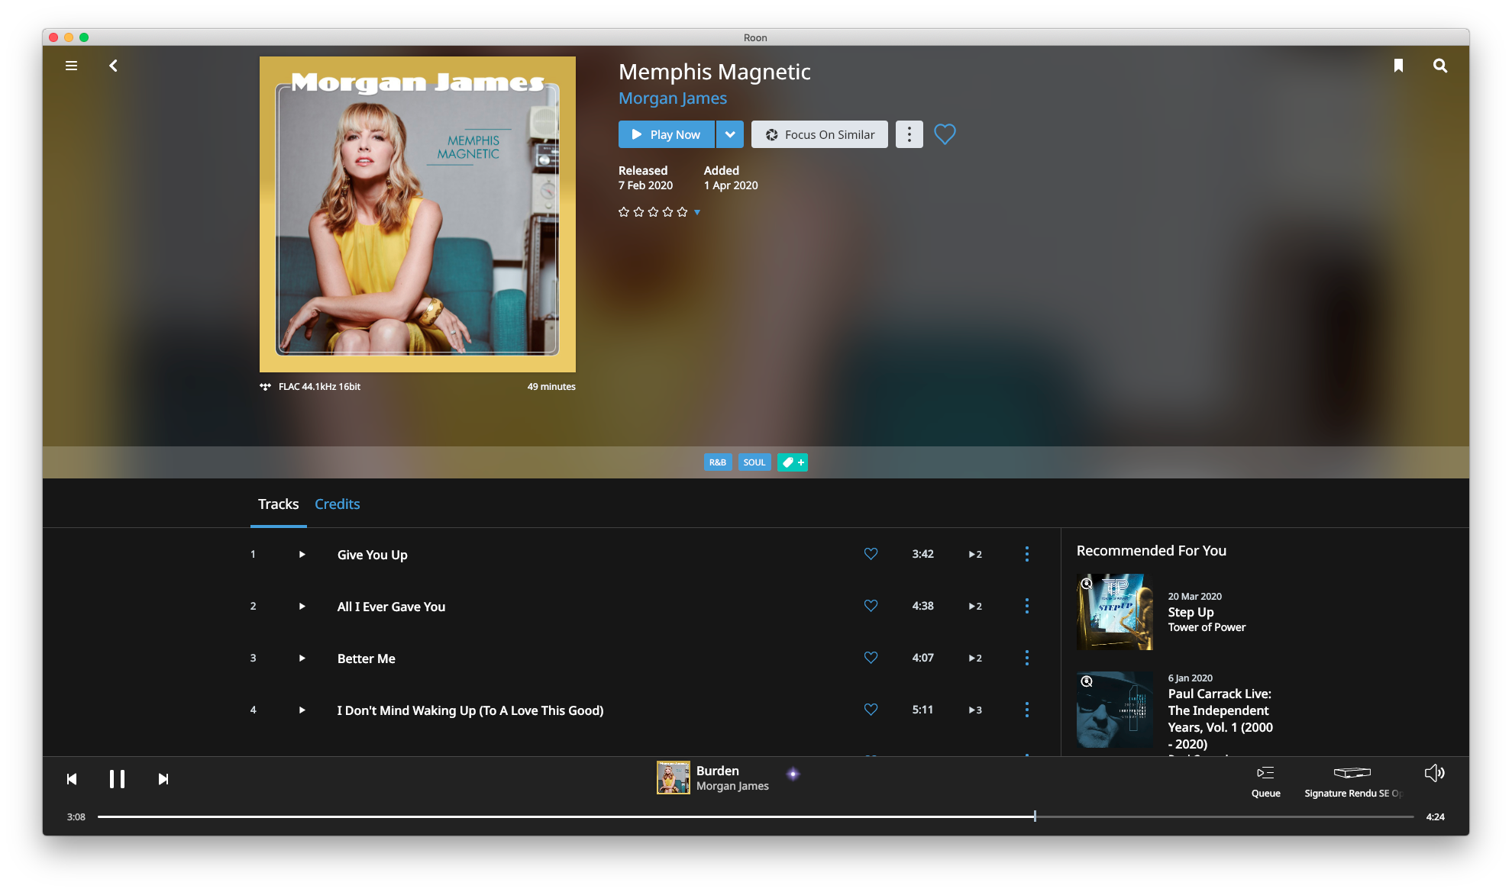Skip to previous track
1512x892 pixels.
tap(72, 779)
